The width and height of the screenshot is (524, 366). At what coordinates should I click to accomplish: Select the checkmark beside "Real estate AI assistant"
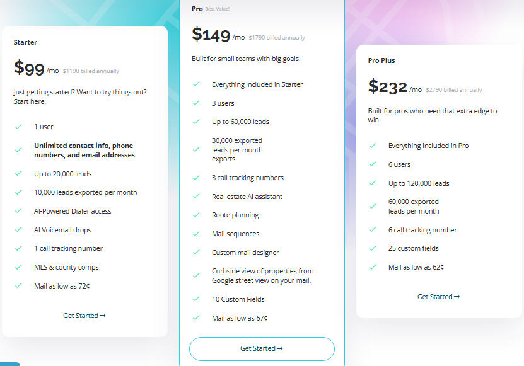197,196
